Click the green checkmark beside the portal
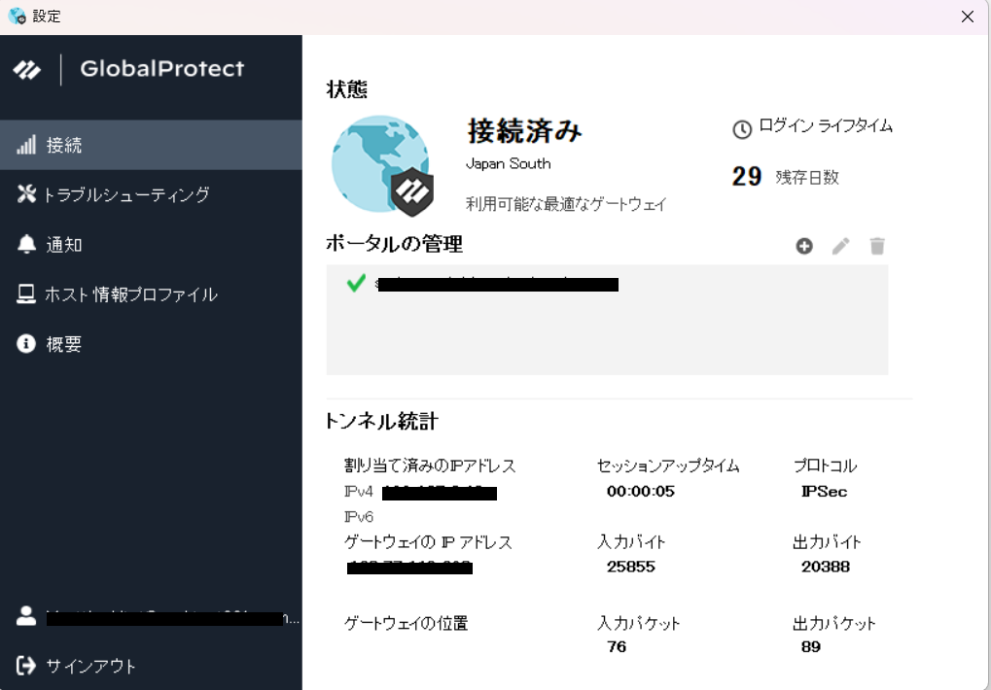Image resolution: width=991 pixels, height=690 pixels. 356,283
